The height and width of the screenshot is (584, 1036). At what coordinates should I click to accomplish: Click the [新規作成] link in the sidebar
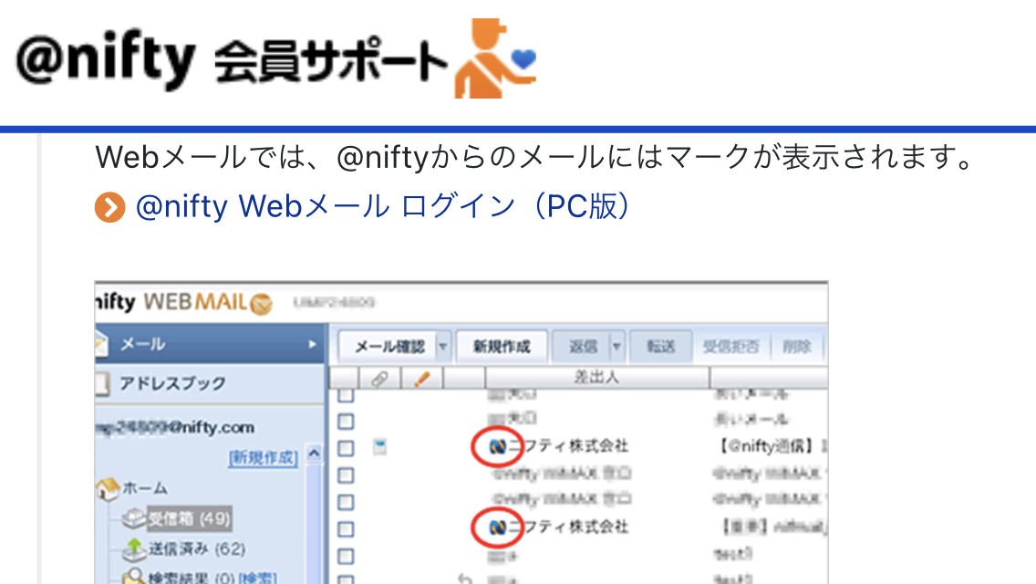(x=263, y=458)
